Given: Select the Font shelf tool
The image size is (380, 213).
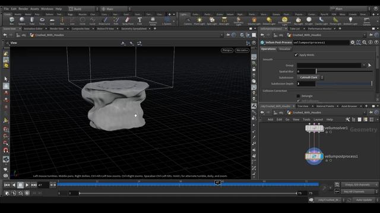Looking at the screenshot, I should (140, 21).
